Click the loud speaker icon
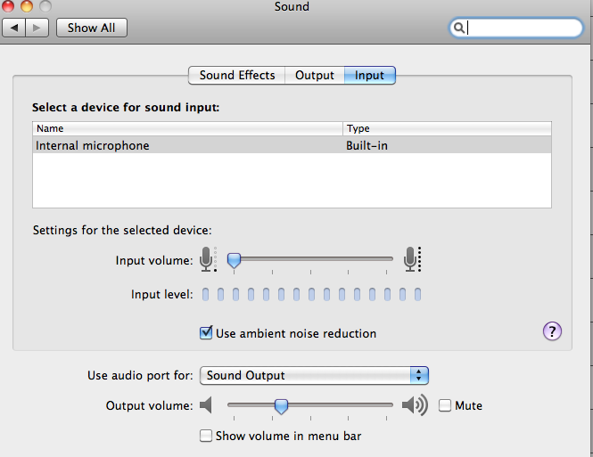 pyautogui.click(x=415, y=406)
